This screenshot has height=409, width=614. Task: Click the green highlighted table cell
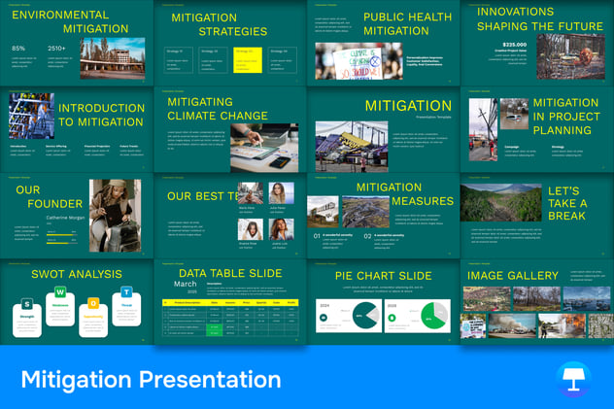pyautogui.click(x=214, y=330)
